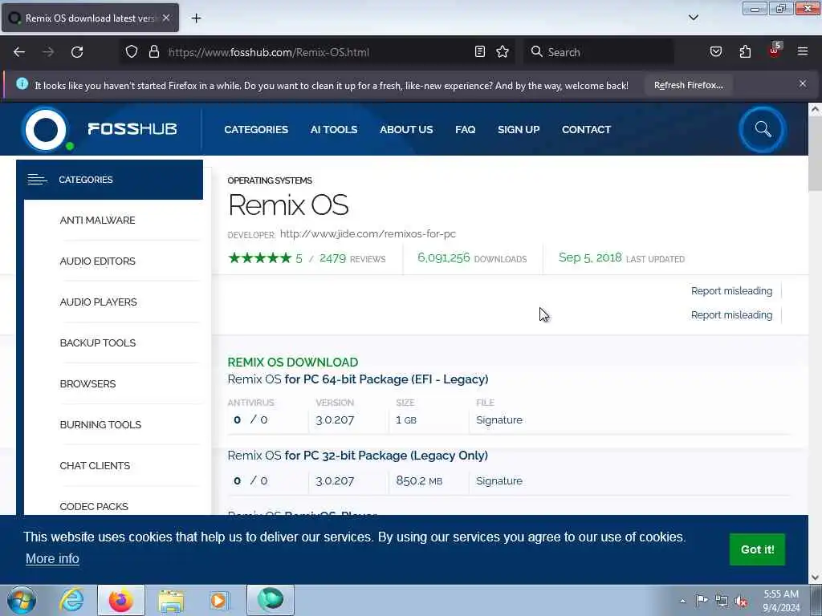Accept cookies with the Got it! button
This screenshot has width=822, height=616.
757,549
